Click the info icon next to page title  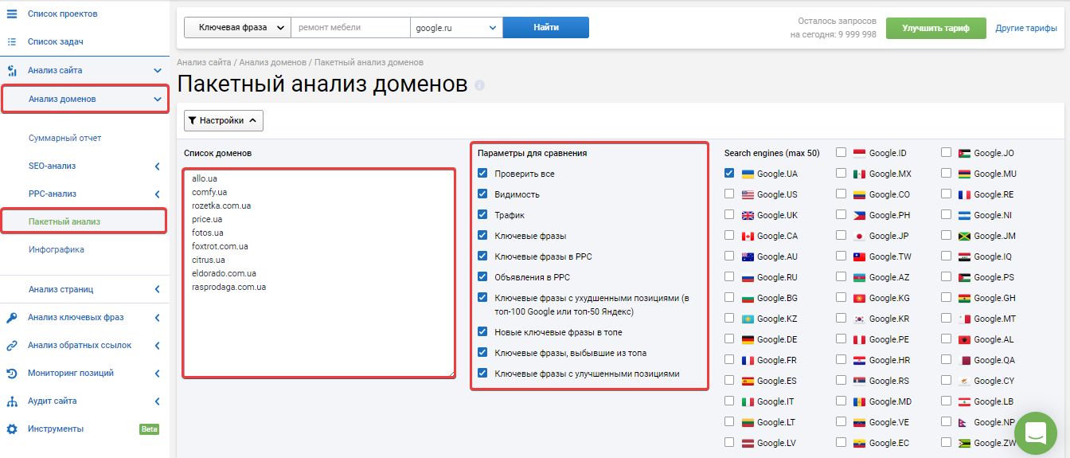point(479,85)
